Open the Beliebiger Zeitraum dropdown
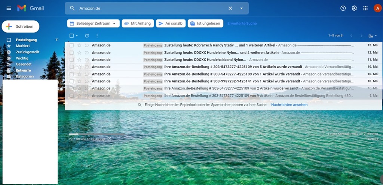The width and height of the screenshot is (383, 185). point(94,23)
